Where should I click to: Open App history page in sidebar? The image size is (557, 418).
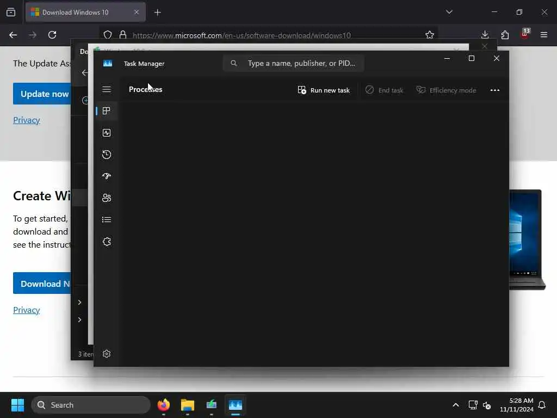pyautogui.click(x=107, y=155)
